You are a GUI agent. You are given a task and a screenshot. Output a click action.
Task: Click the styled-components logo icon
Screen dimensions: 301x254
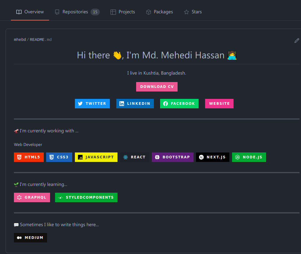[60, 197]
